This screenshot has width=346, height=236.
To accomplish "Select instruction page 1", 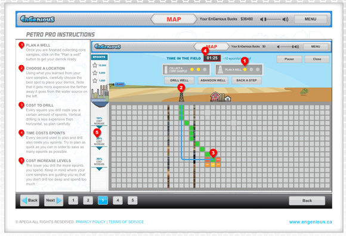I will click(x=73, y=200).
